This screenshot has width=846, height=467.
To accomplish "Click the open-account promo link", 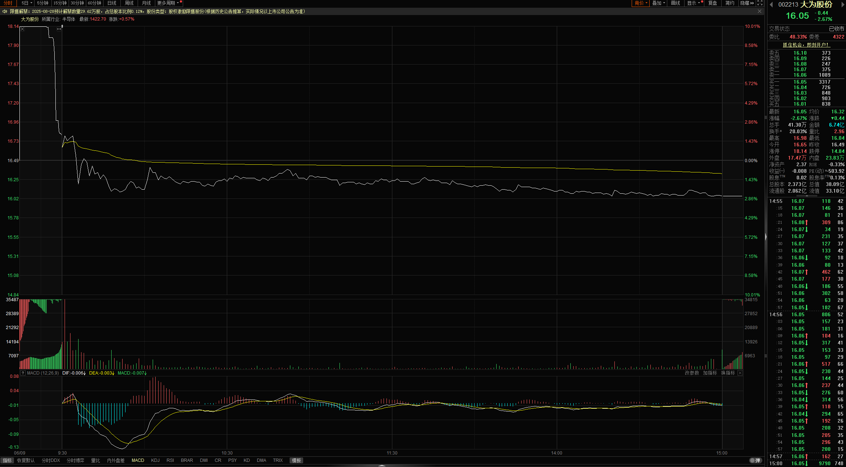I will pos(806,45).
